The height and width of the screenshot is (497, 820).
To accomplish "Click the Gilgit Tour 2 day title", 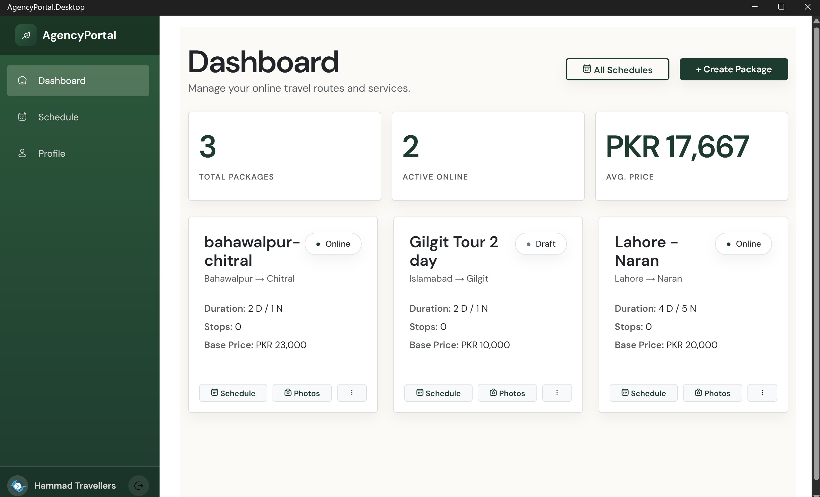I will click(x=454, y=251).
